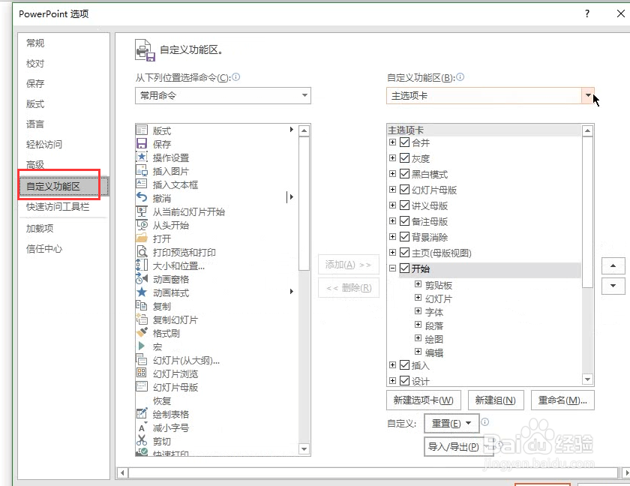Expand the 段落 group

pos(418,325)
